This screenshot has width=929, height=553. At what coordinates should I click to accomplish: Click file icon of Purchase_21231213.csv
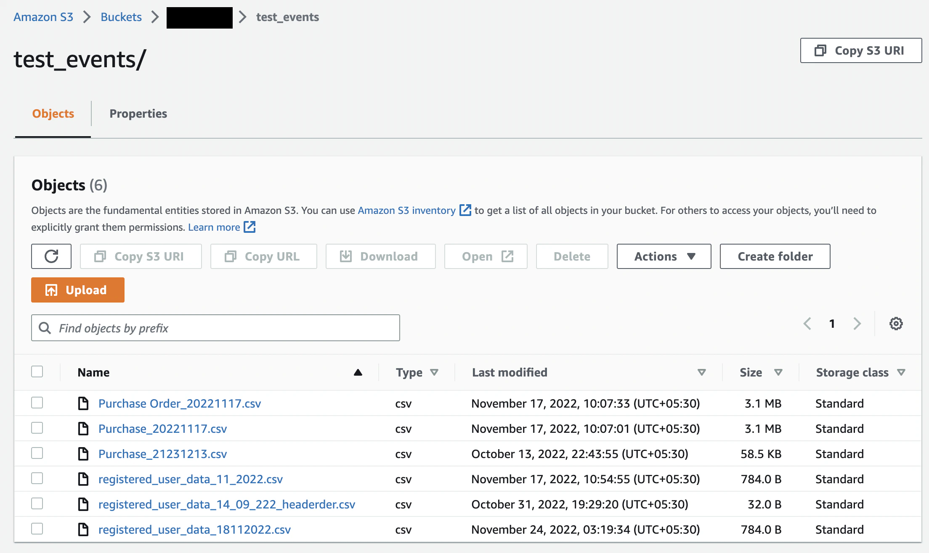(83, 454)
